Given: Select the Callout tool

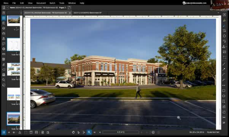Looking at the screenshot, I should click(x=224, y=31).
